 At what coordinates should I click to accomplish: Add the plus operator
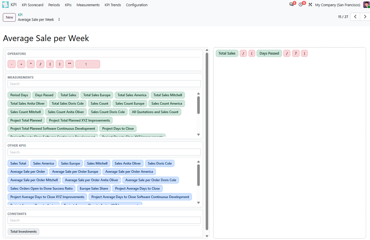21,64
